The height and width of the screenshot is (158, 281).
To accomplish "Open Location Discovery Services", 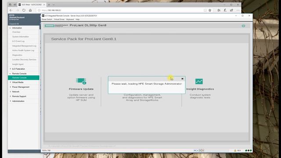I will [x=24, y=60].
